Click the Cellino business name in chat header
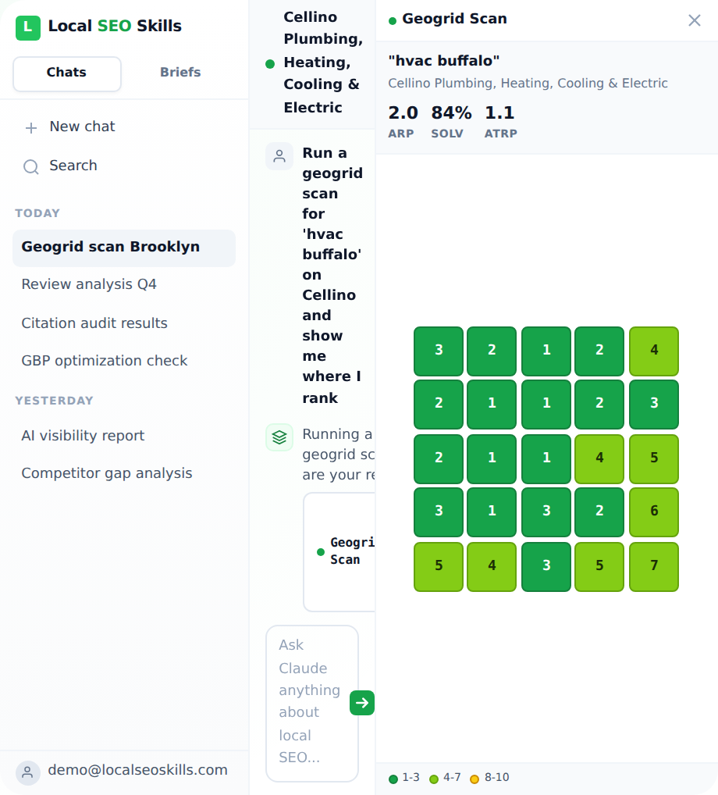 click(x=323, y=62)
